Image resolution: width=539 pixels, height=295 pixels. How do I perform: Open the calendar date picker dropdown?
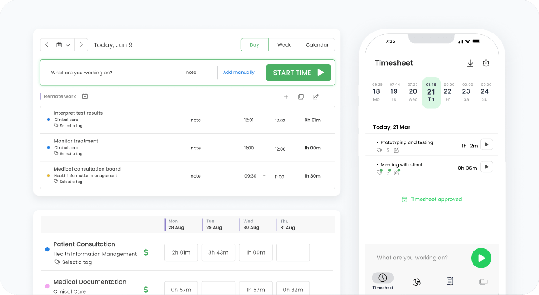(64, 45)
